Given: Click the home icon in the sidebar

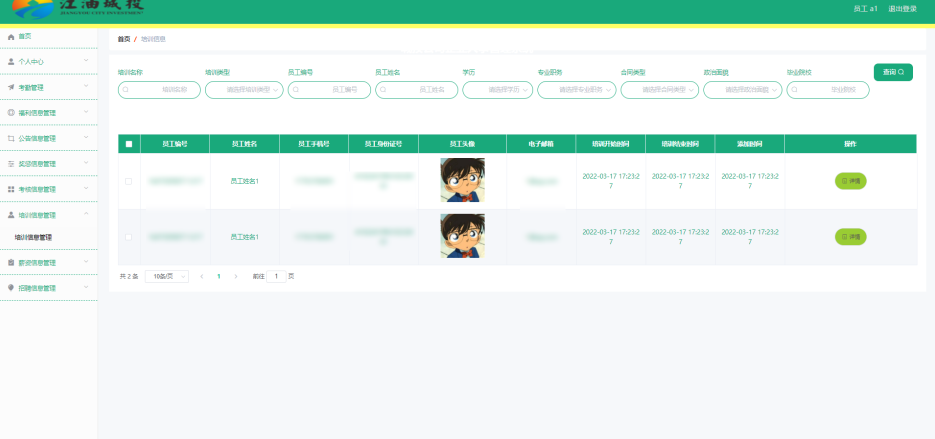Looking at the screenshot, I should 11,36.
